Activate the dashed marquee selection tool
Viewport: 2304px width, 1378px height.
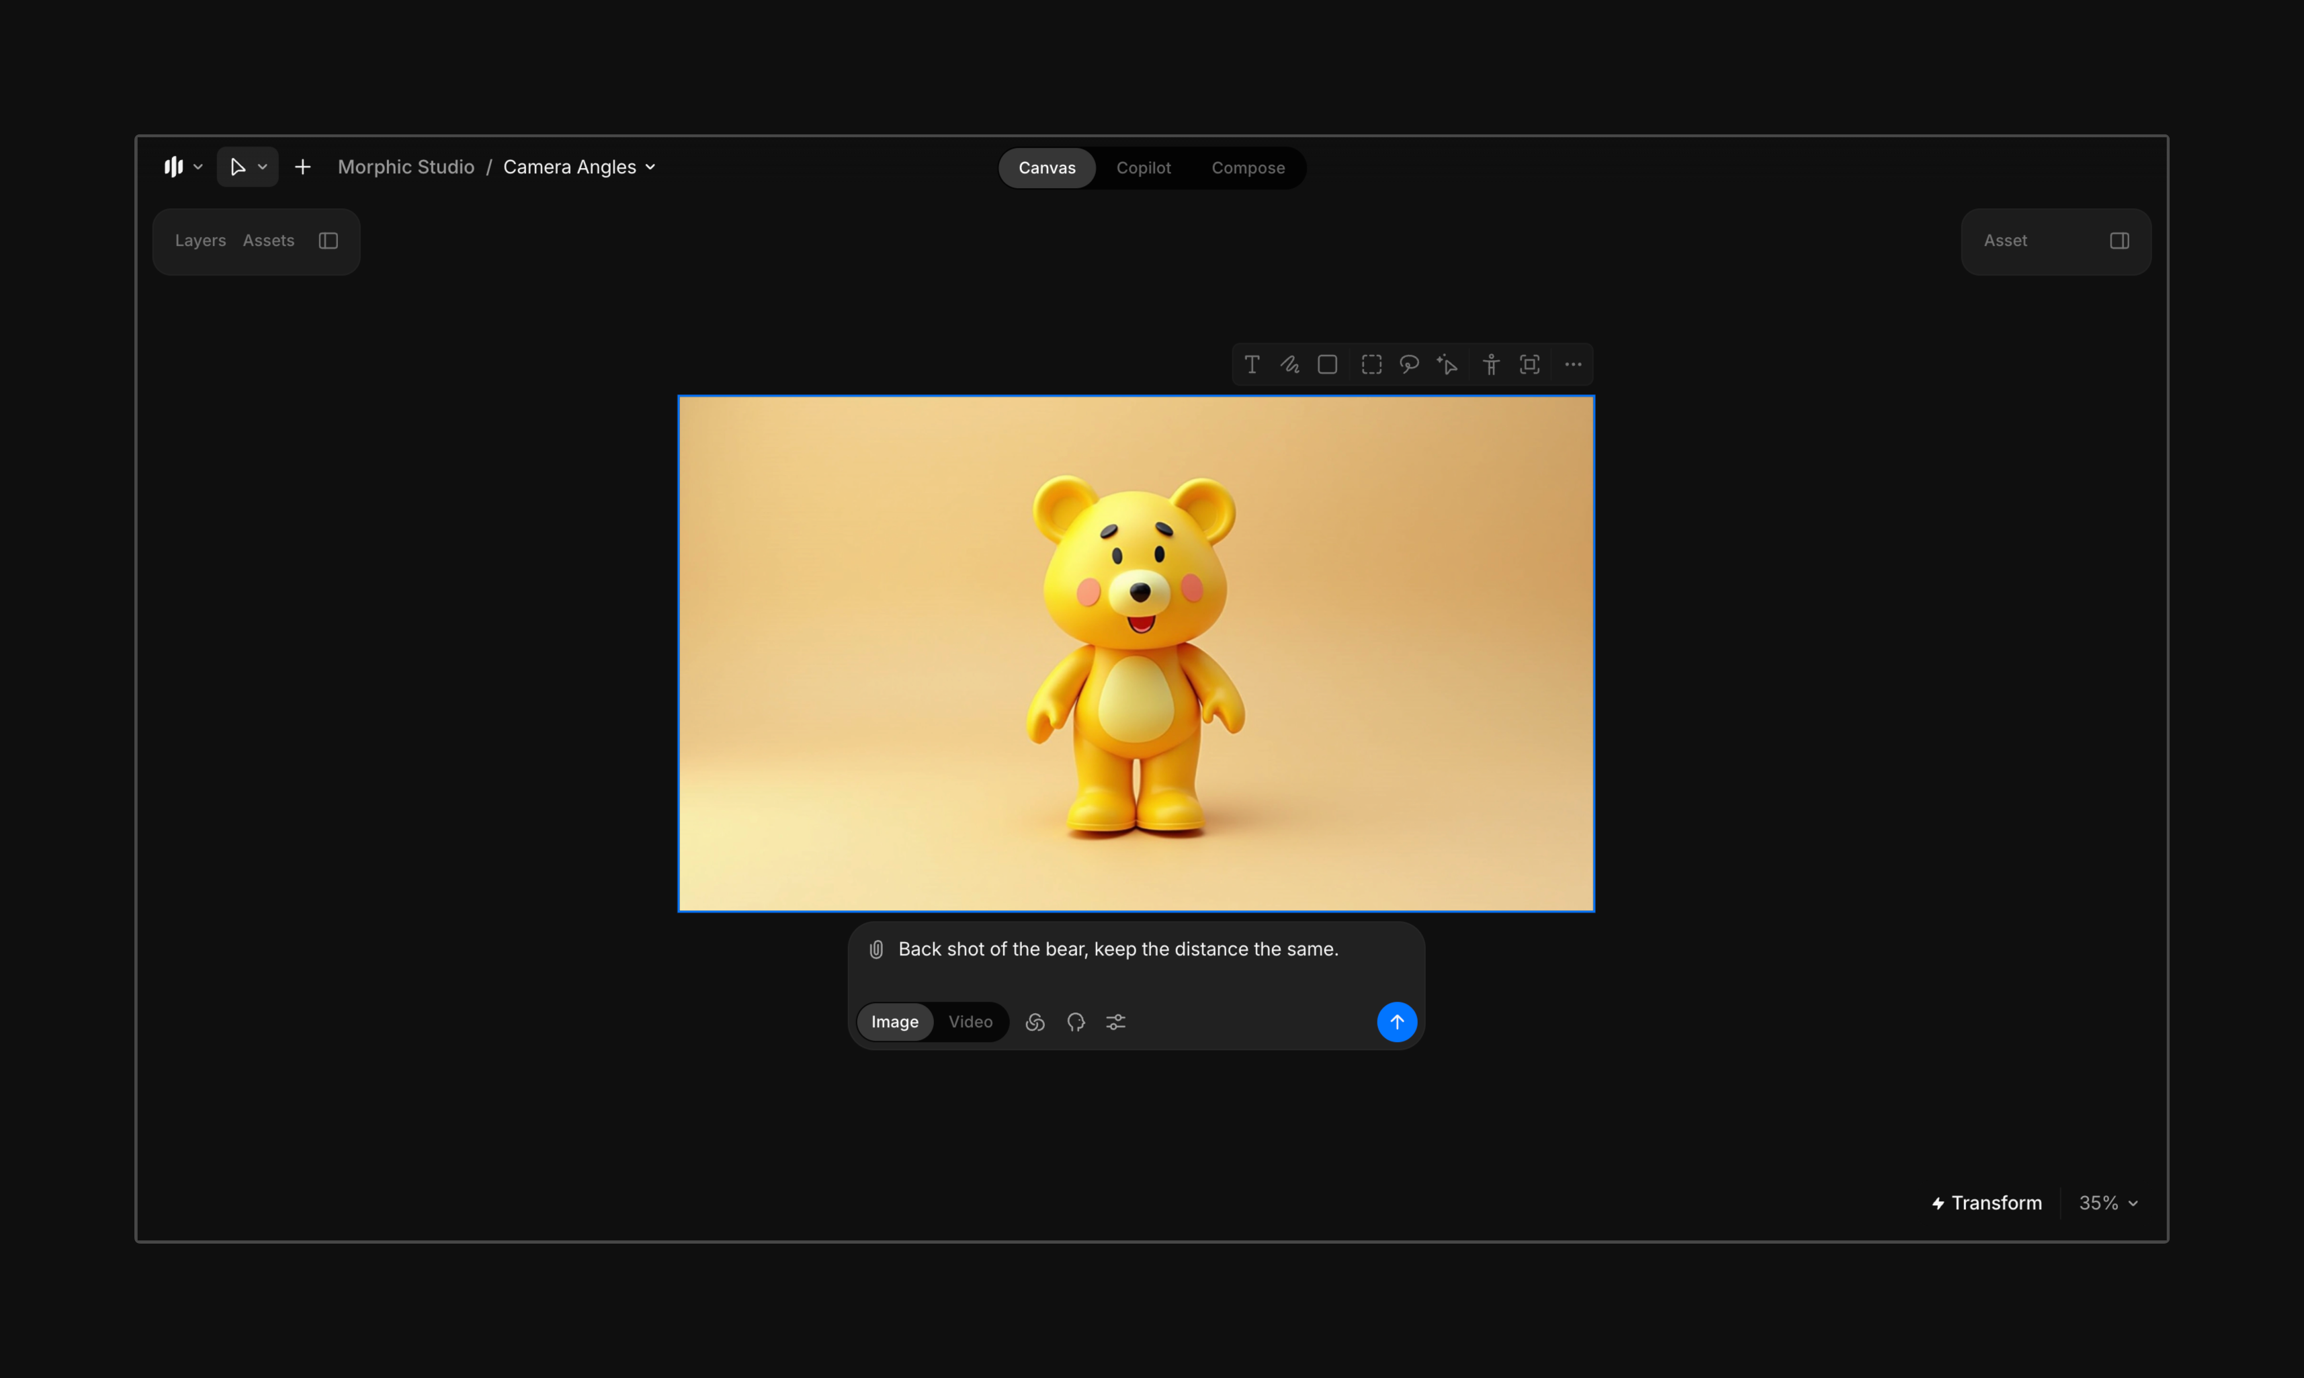1371,365
